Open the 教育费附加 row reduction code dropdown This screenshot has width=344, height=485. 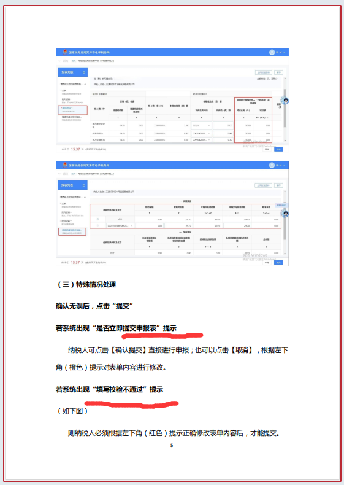202,133
